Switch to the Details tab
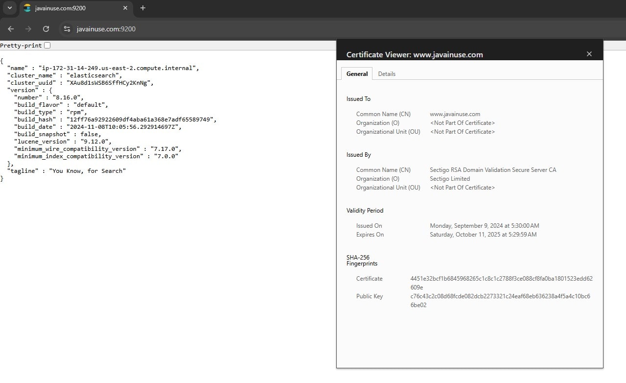The width and height of the screenshot is (626, 383). 387,74
